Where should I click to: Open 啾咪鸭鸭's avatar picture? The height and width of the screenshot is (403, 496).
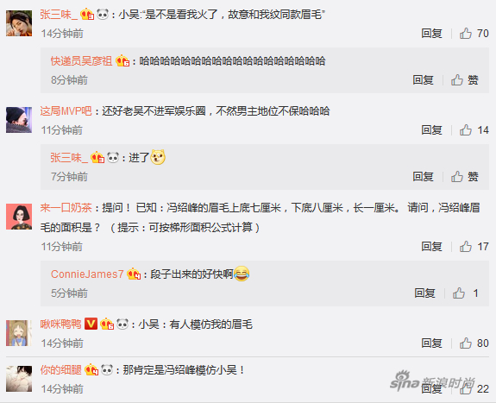point(19,333)
